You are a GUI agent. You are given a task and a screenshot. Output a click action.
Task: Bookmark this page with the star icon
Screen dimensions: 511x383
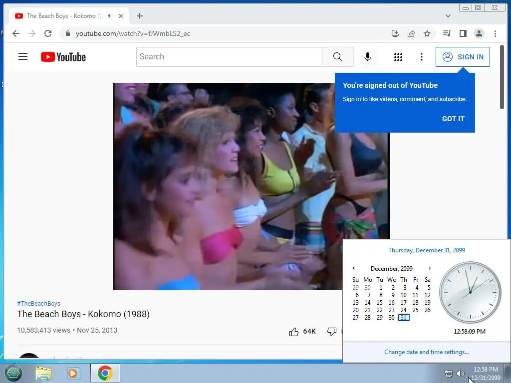[427, 33]
